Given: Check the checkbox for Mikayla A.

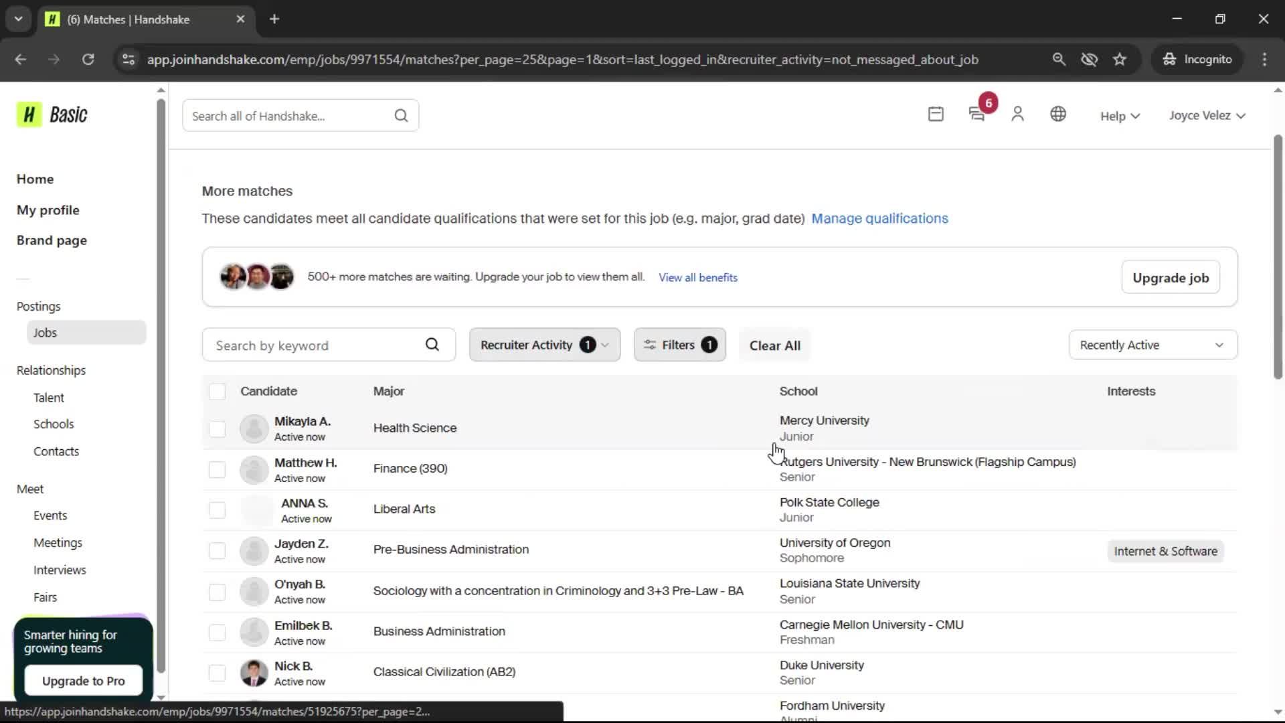Looking at the screenshot, I should coord(217,429).
